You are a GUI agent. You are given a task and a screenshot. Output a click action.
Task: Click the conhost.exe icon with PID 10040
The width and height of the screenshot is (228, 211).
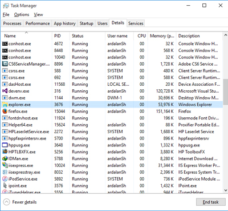point(5,57)
